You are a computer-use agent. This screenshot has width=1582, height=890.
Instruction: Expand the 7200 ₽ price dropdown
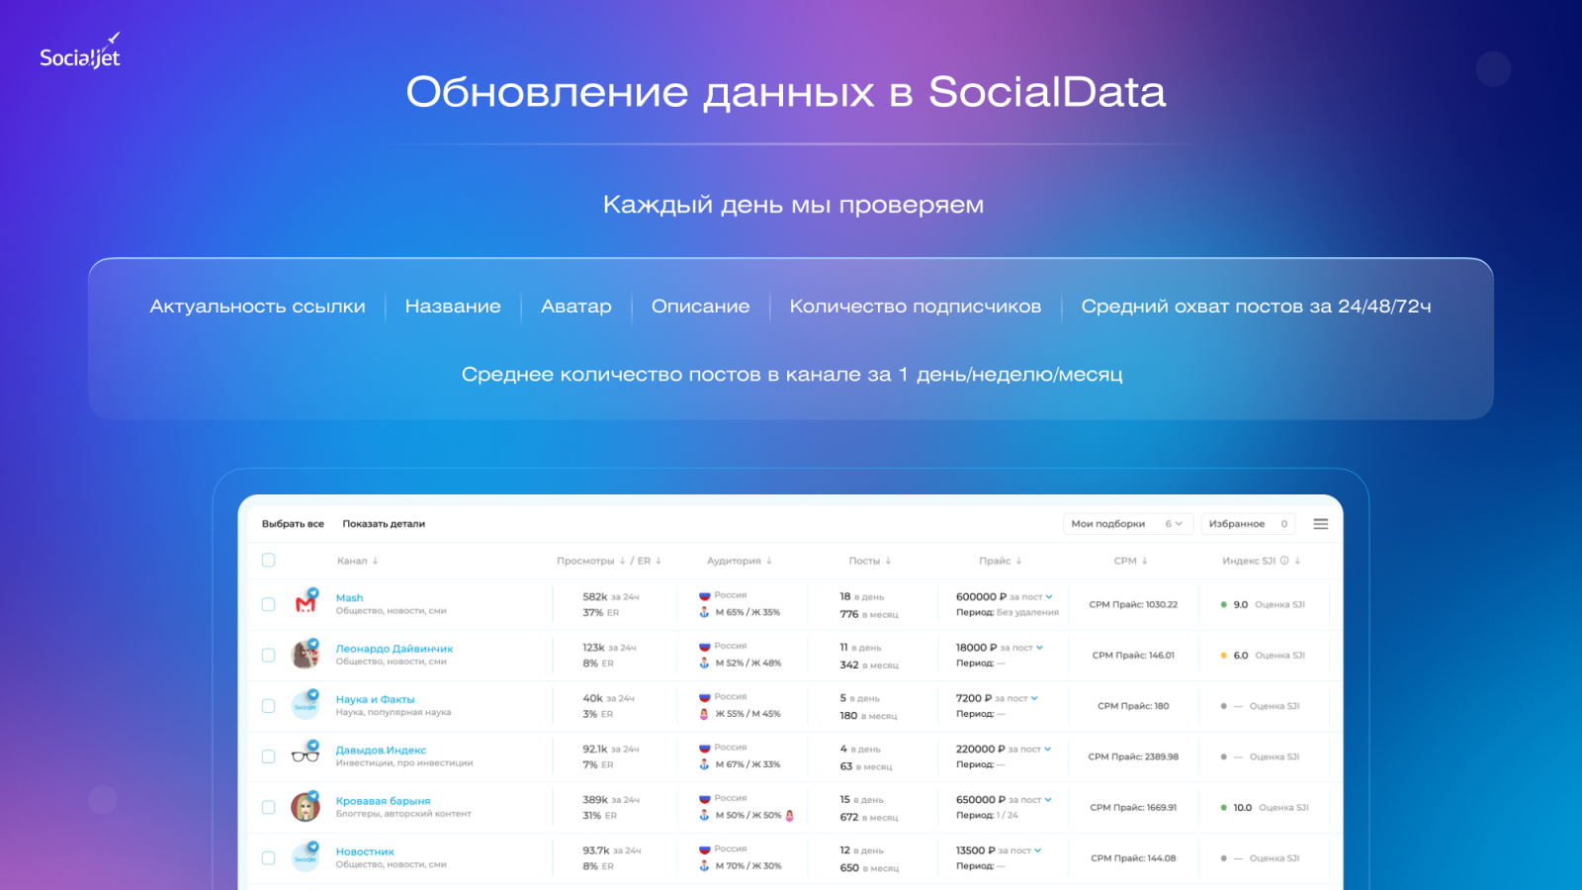pos(1034,698)
